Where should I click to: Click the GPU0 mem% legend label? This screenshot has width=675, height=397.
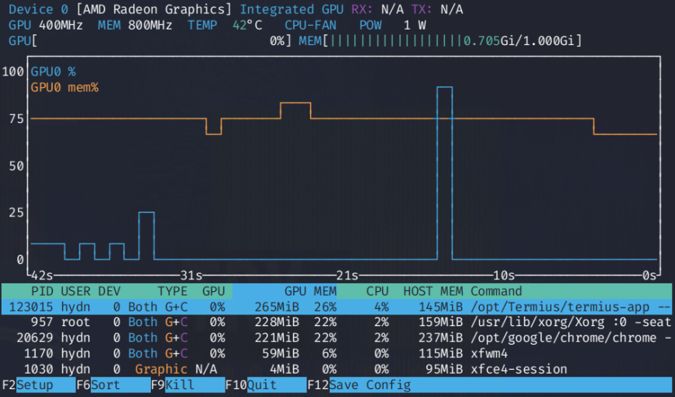pos(65,87)
